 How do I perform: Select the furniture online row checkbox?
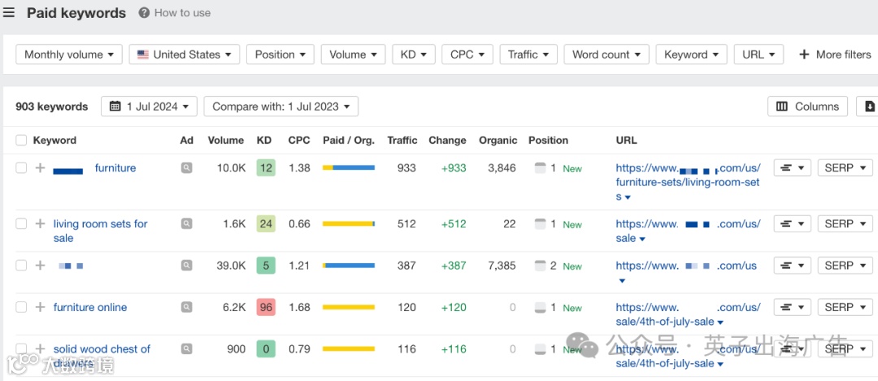coord(21,307)
